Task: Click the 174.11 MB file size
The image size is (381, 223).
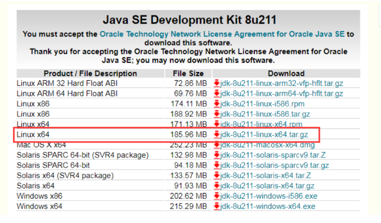Action: tap(188, 104)
